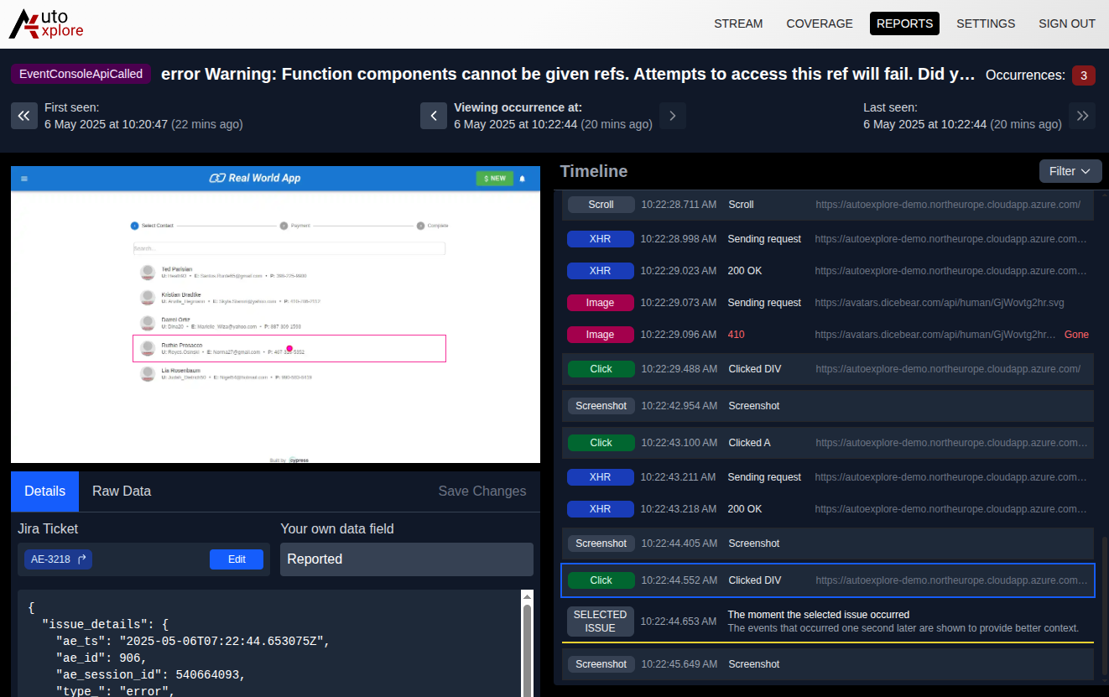Select the Image 410 Gone event
1109x697 pixels.
click(827, 335)
